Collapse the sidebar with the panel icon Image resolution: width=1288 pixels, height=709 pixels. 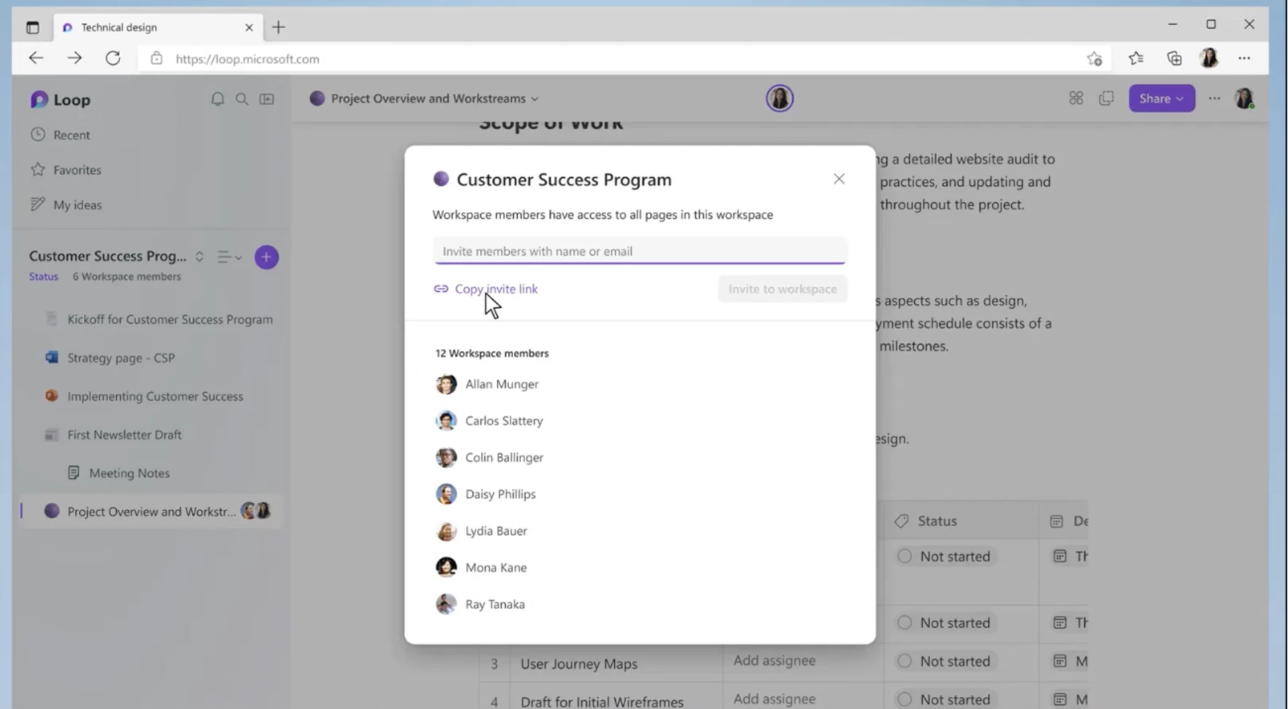266,99
